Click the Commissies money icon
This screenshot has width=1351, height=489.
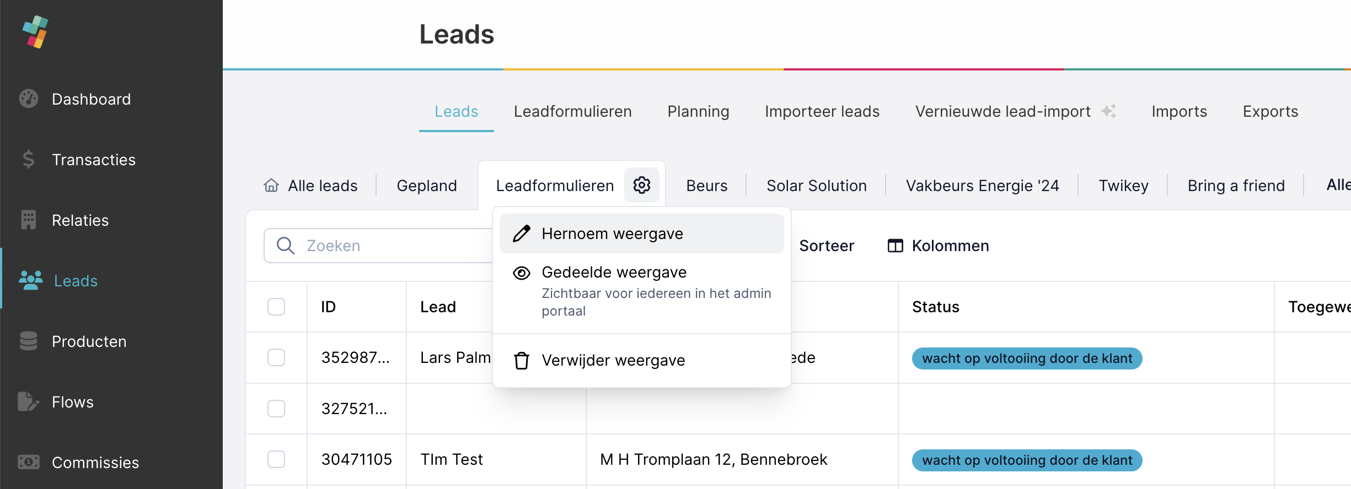coord(29,462)
